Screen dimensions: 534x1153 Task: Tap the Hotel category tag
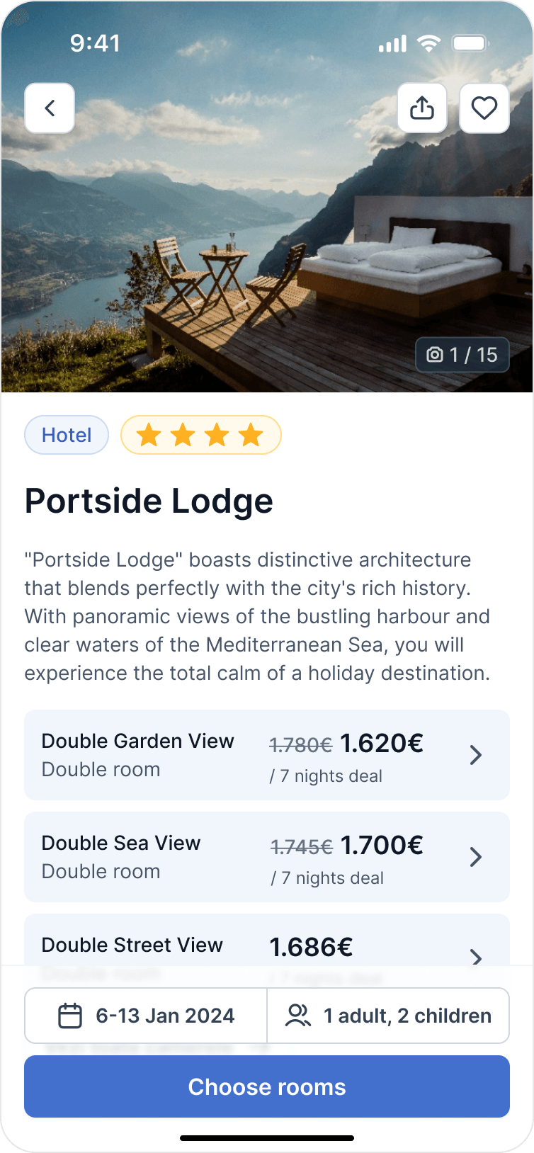tap(67, 435)
